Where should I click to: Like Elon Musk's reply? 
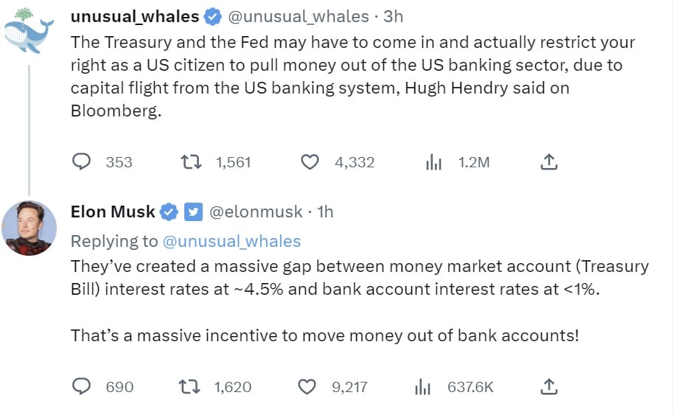pos(307,386)
